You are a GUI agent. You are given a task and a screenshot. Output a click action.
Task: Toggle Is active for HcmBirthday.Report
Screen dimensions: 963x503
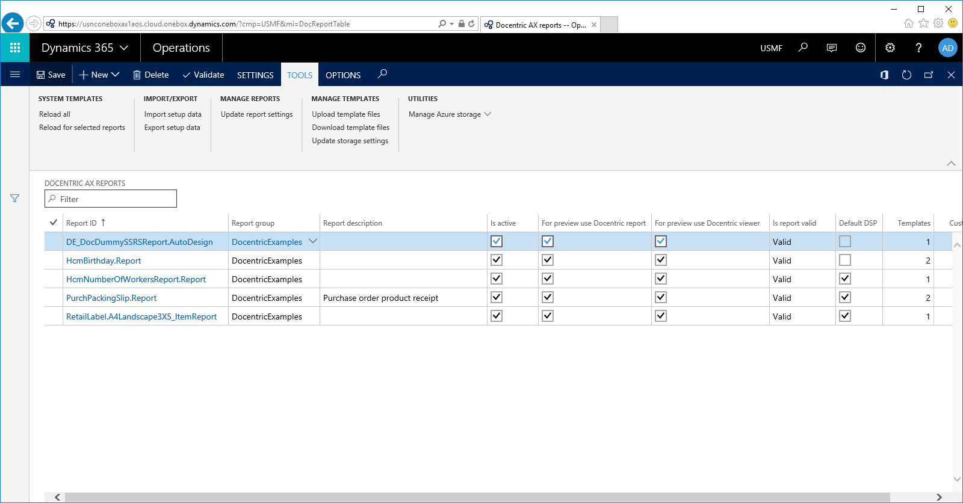497,260
